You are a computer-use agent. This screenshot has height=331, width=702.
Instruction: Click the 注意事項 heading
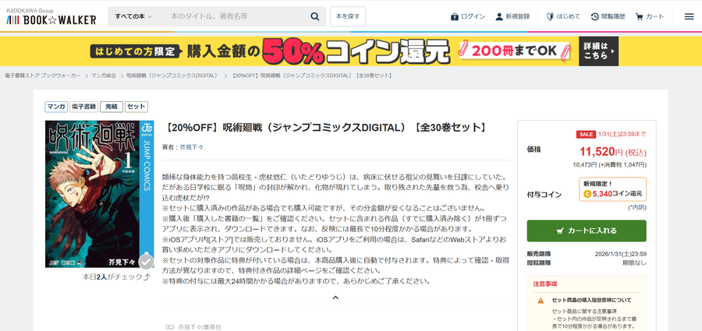545,284
